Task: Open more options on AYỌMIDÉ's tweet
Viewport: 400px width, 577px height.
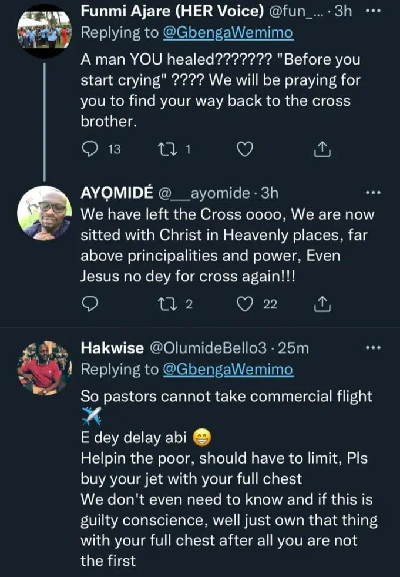Action: (374, 193)
